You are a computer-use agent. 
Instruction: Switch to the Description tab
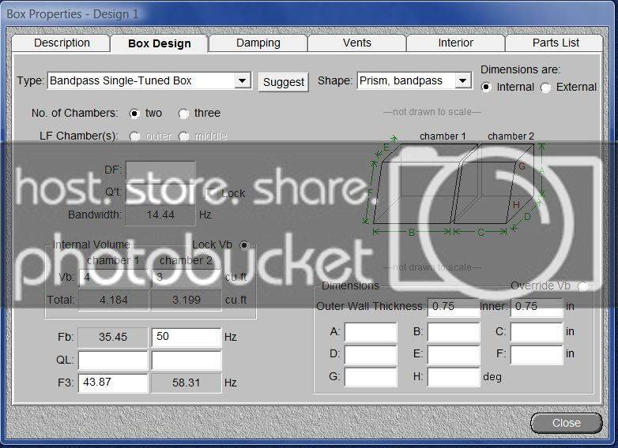coord(61,43)
